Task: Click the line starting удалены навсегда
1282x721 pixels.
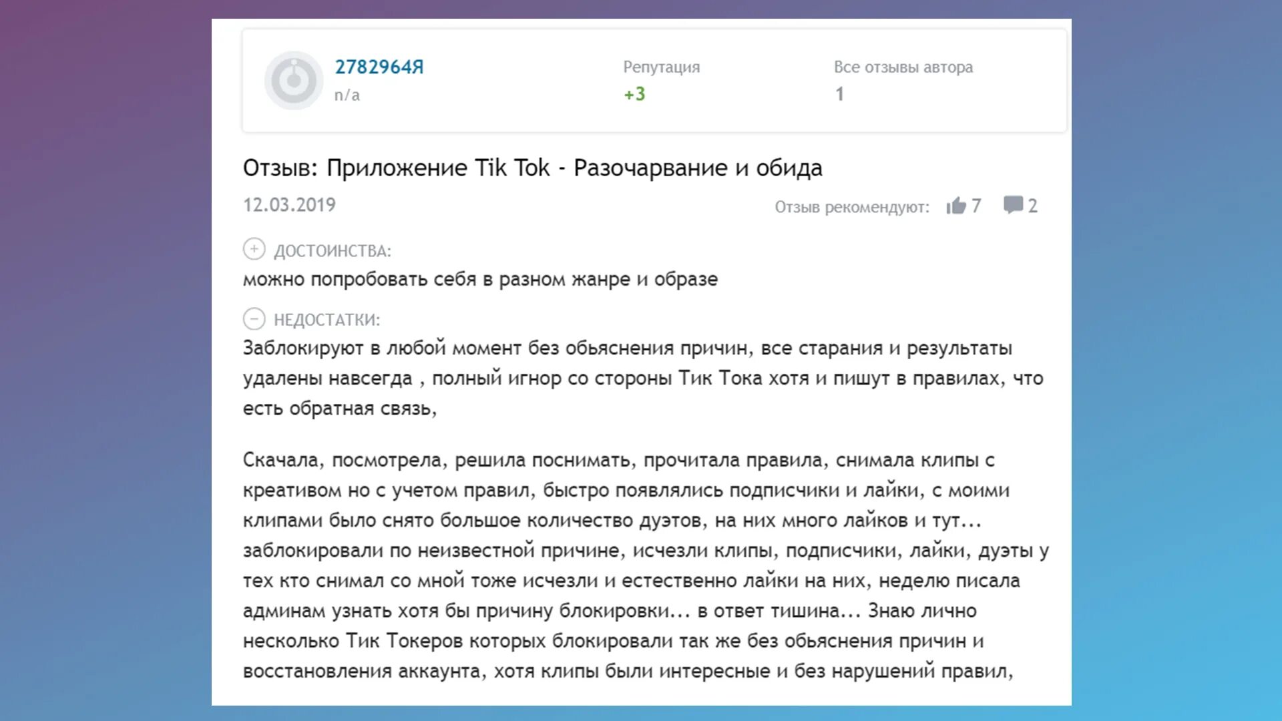Action: point(642,379)
